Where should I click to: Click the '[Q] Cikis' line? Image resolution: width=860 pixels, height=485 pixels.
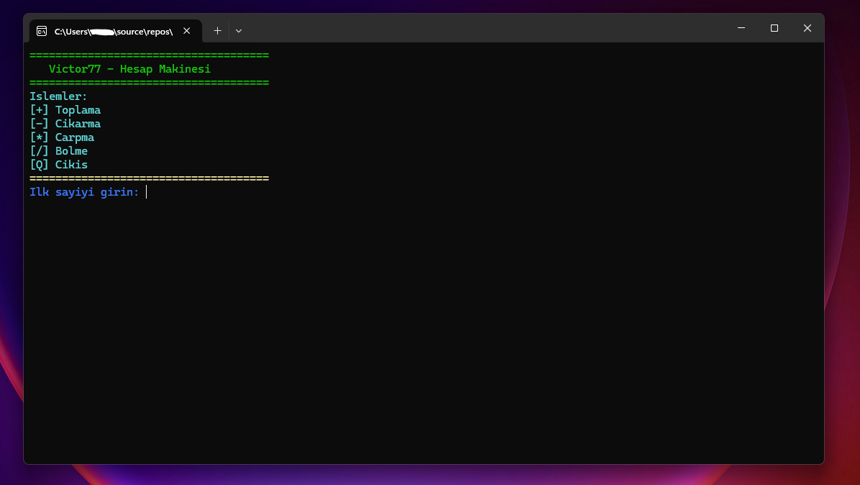coord(59,165)
